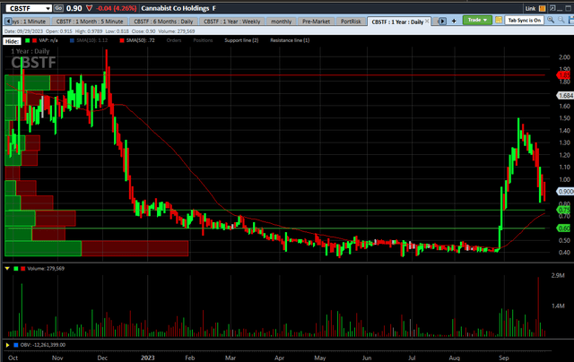Click the blue OBV color box
Viewport: 574px width, 362px height.
tap(16, 345)
